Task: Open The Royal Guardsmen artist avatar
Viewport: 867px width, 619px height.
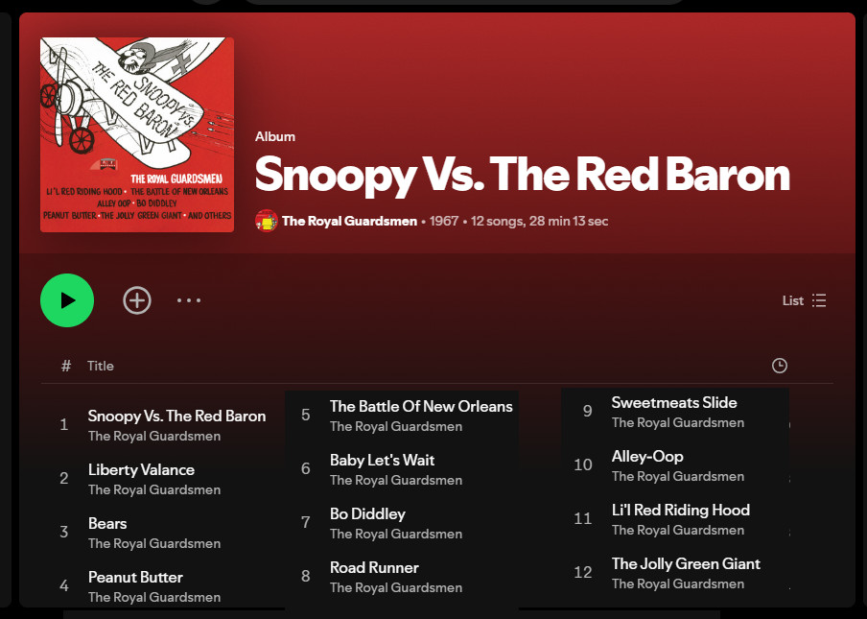Action: tap(266, 221)
